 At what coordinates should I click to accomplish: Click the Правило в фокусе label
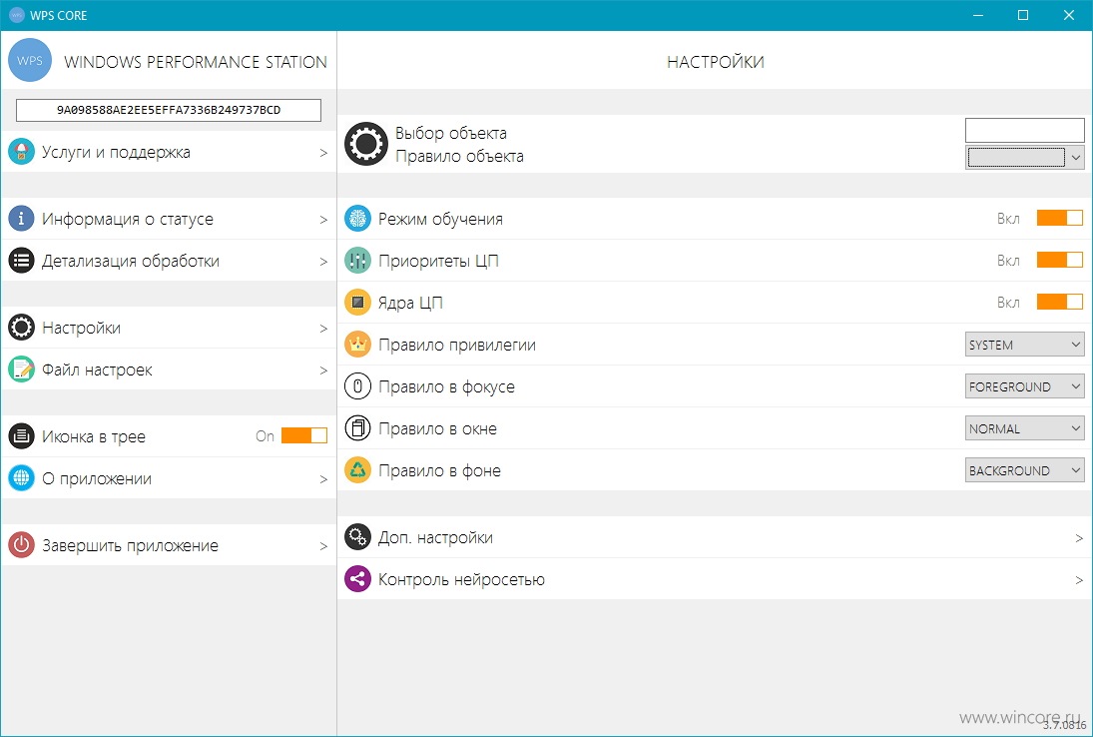[x=447, y=387]
